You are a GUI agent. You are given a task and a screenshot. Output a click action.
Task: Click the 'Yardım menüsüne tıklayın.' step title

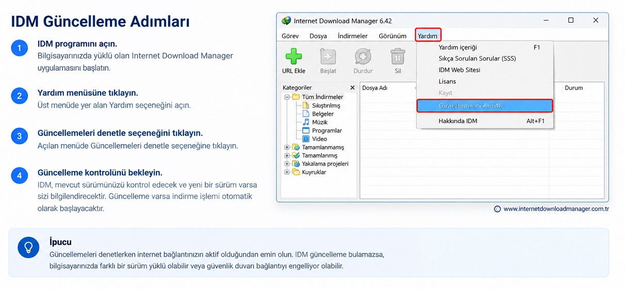tap(88, 93)
